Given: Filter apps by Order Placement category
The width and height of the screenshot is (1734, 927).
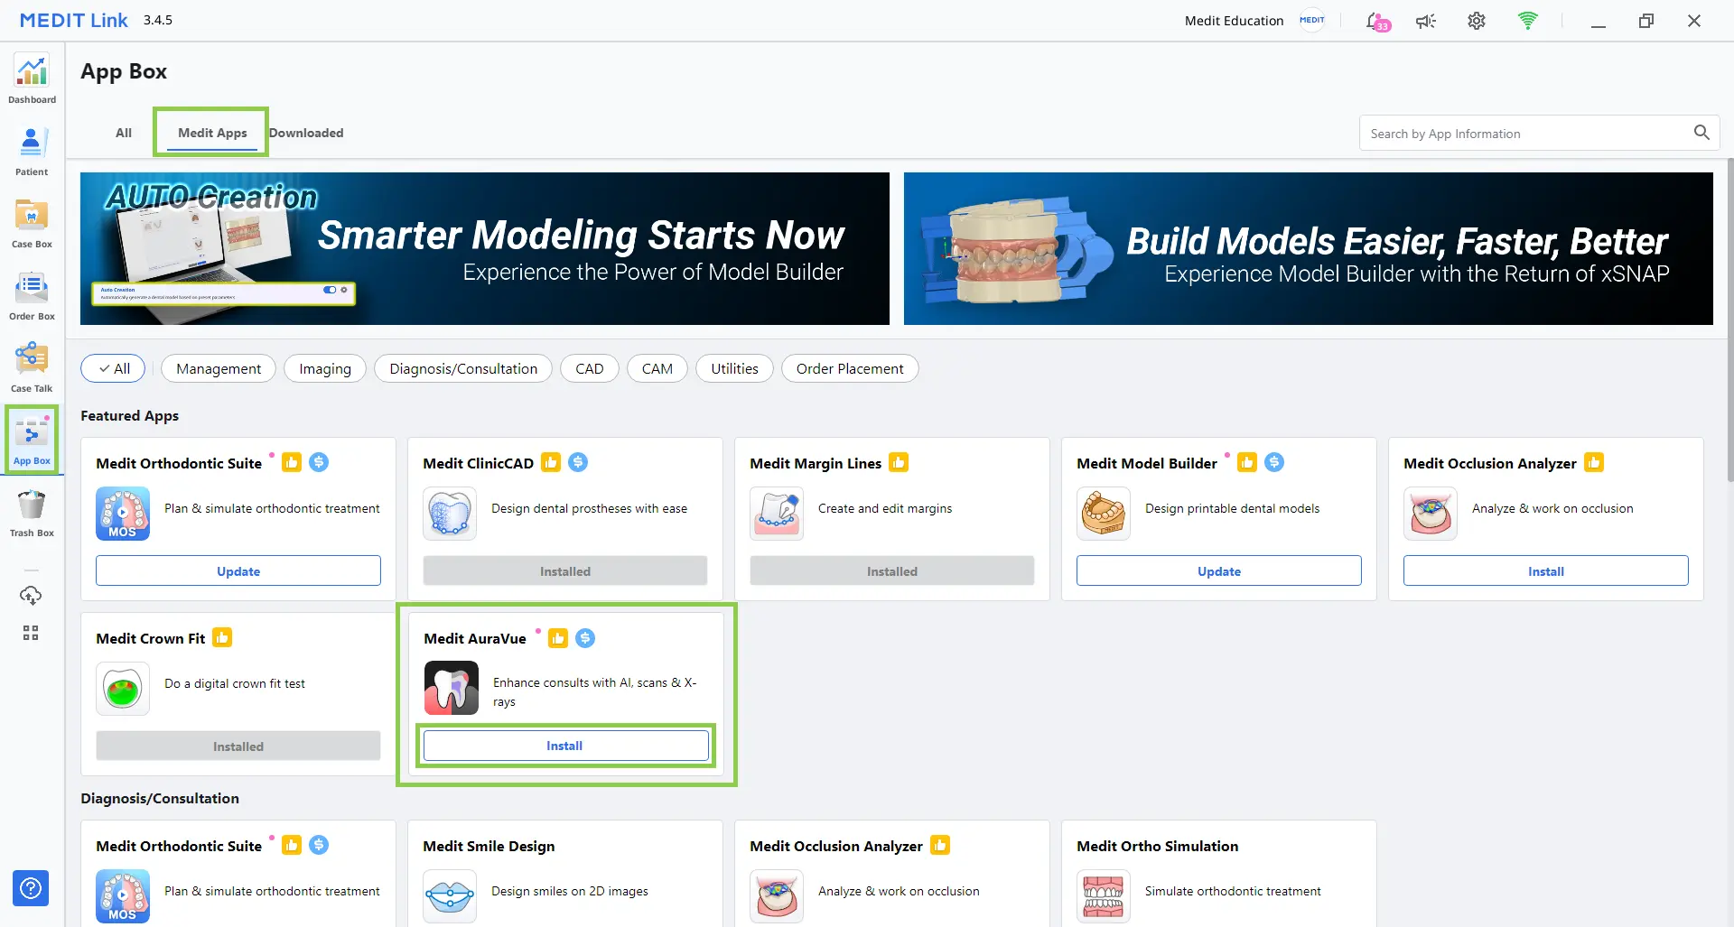Looking at the screenshot, I should pos(850,368).
